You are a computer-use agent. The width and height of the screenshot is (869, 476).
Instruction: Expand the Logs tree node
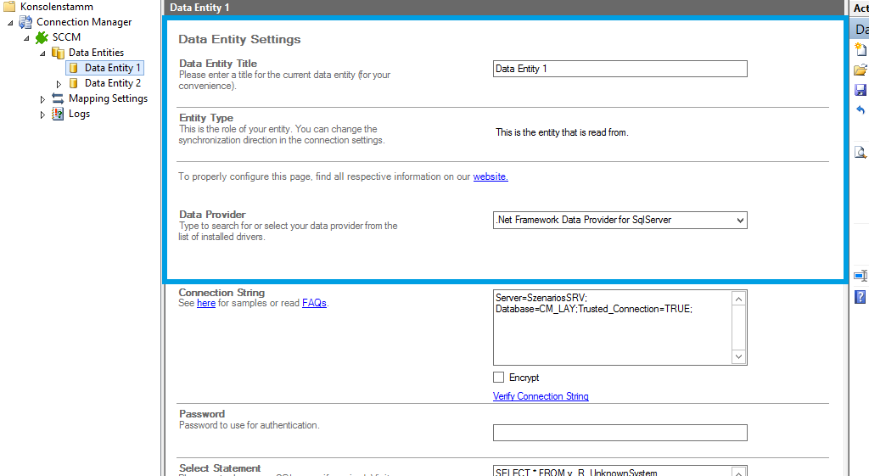coord(43,115)
